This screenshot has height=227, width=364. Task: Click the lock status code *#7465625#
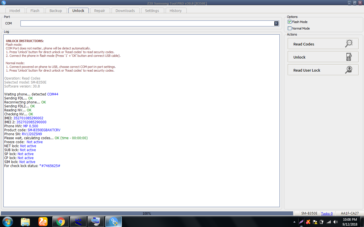point(50,166)
